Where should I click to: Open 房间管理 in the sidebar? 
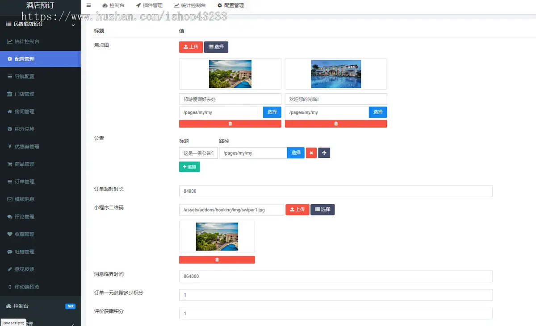coord(24,111)
